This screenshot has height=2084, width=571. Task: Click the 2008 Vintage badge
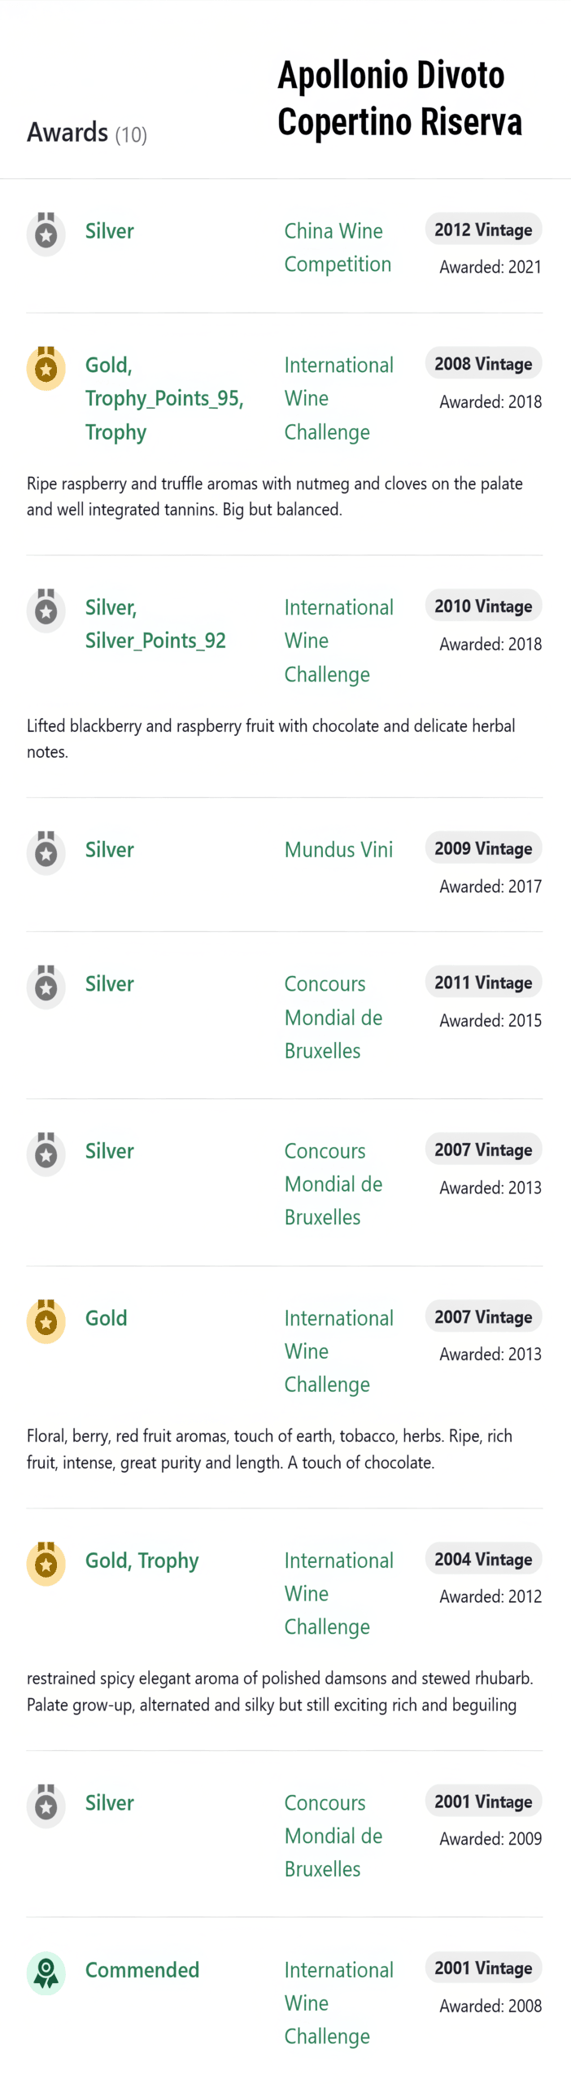(x=483, y=364)
